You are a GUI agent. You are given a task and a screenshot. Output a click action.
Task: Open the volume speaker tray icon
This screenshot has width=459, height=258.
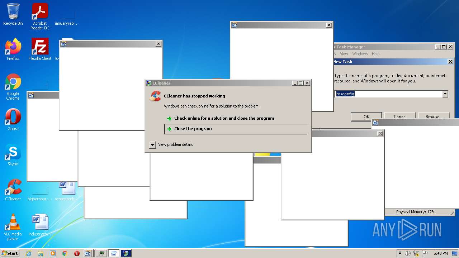tap(408, 253)
